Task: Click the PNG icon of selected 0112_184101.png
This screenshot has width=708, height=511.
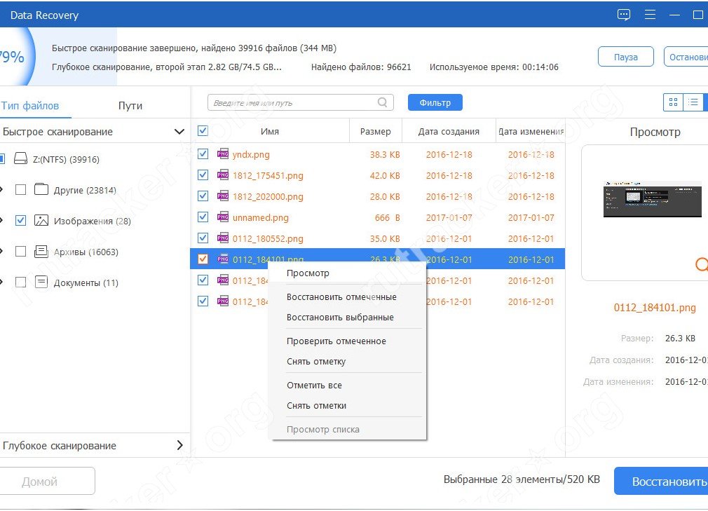Action: click(223, 259)
